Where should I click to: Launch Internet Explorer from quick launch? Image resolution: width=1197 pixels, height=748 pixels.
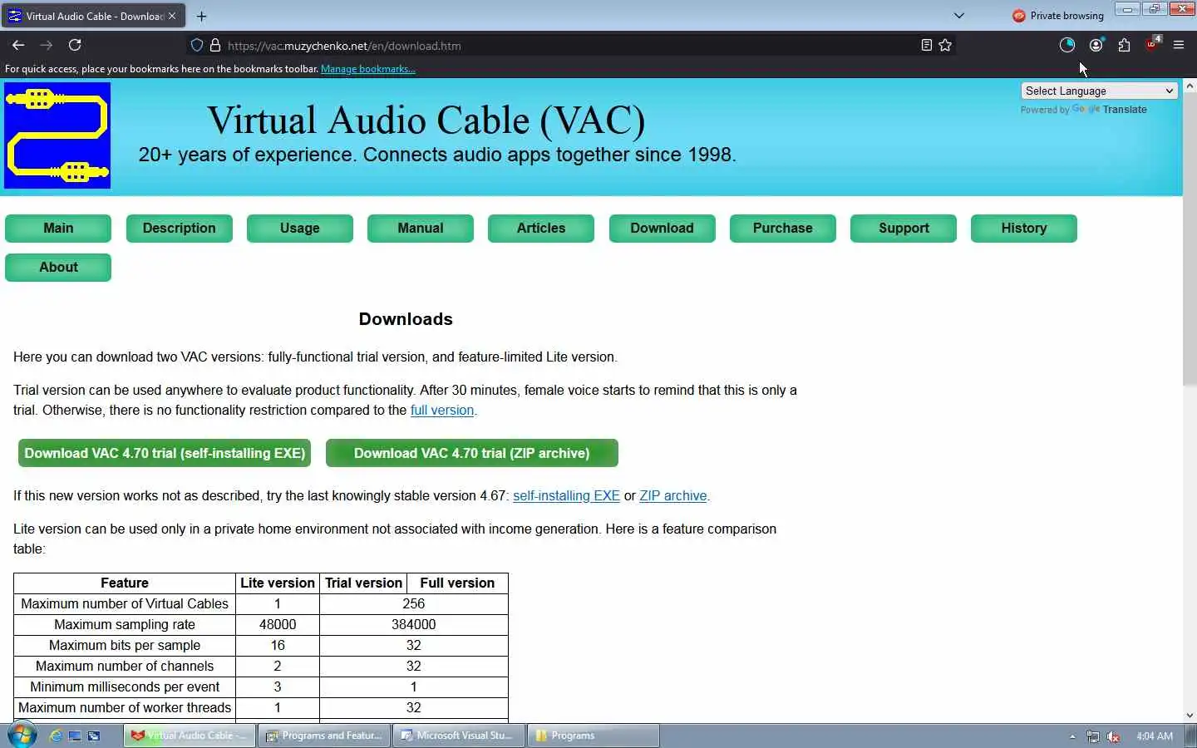coord(56,736)
